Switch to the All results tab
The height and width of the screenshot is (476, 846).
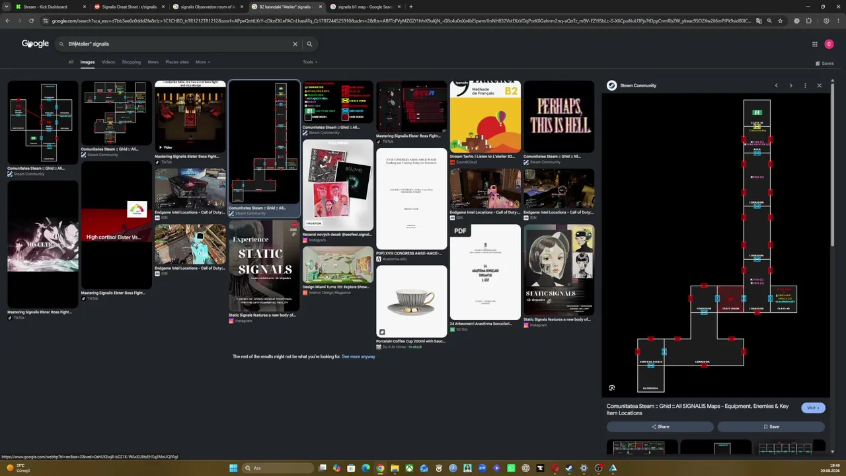[x=71, y=62]
